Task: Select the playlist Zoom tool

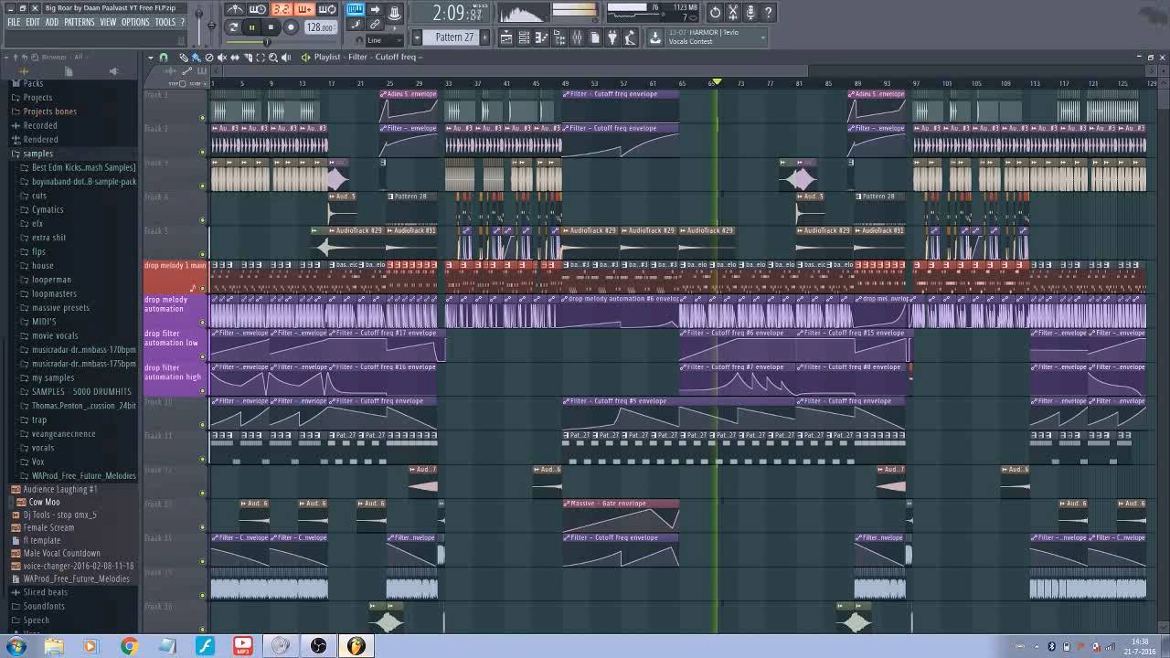Action: click(273, 57)
